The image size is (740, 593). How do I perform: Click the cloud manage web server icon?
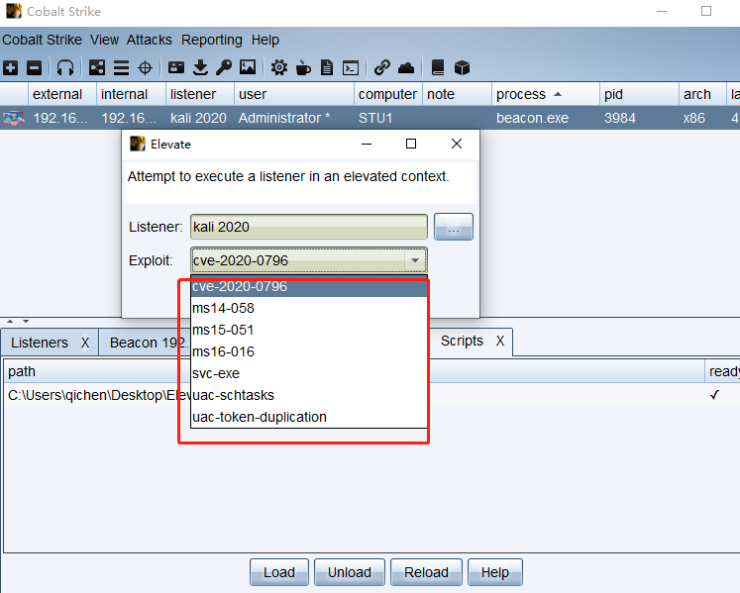point(406,68)
